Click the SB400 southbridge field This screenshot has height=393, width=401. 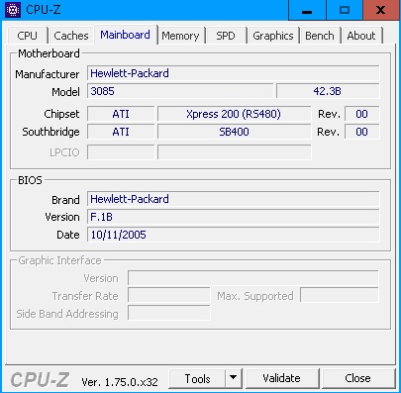pos(234,132)
